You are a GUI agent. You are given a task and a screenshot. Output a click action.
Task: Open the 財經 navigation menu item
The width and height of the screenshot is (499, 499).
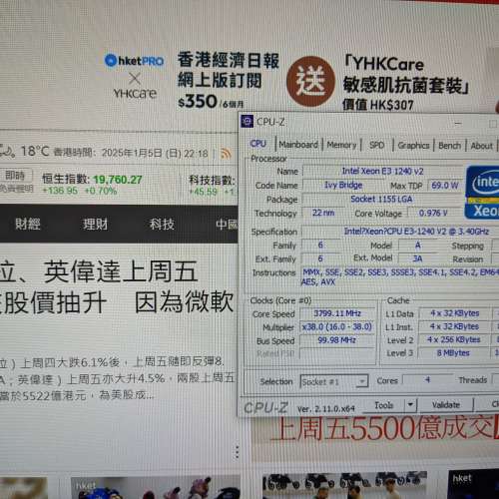(x=28, y=224)
